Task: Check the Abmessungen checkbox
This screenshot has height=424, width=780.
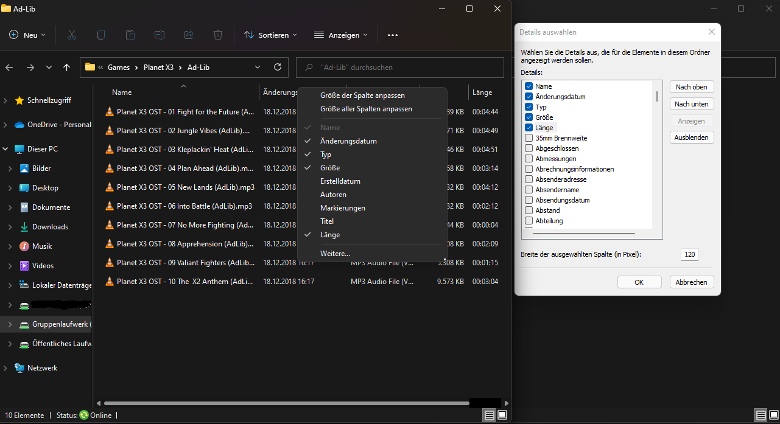Action: [529, 159]
